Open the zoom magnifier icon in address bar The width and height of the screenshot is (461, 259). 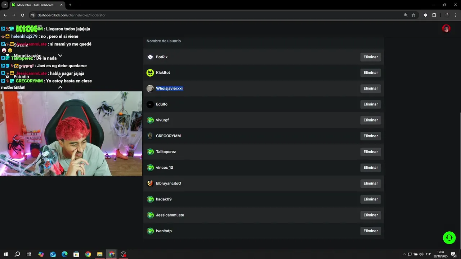click(406, 15)
